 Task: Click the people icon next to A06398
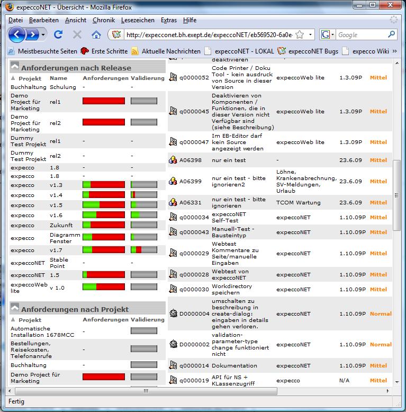coord(173,160)
